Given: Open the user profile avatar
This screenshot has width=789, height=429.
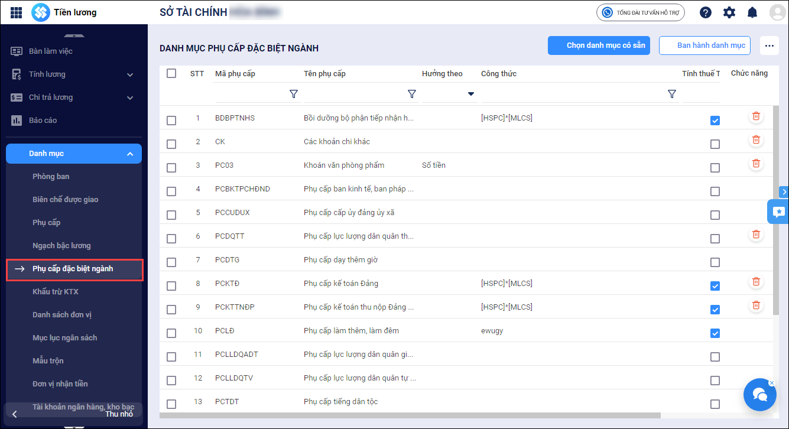Looking at the screenshot, I should coord(777,12).
